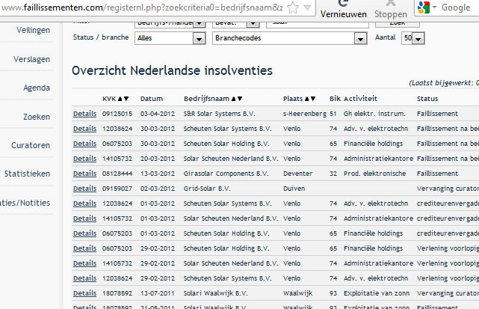The height and width of the screenshot is (309, 479).
Task: Sort the KVK column ascending
Action: click(x=120, y=99)
